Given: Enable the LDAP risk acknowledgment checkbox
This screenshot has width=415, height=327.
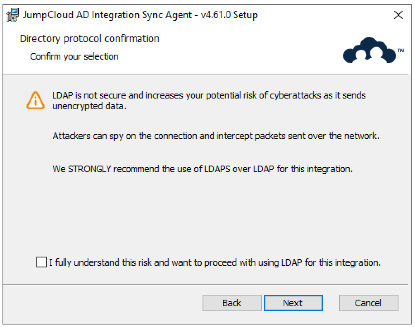Looking at the screenshot, I should coord(42,262).
